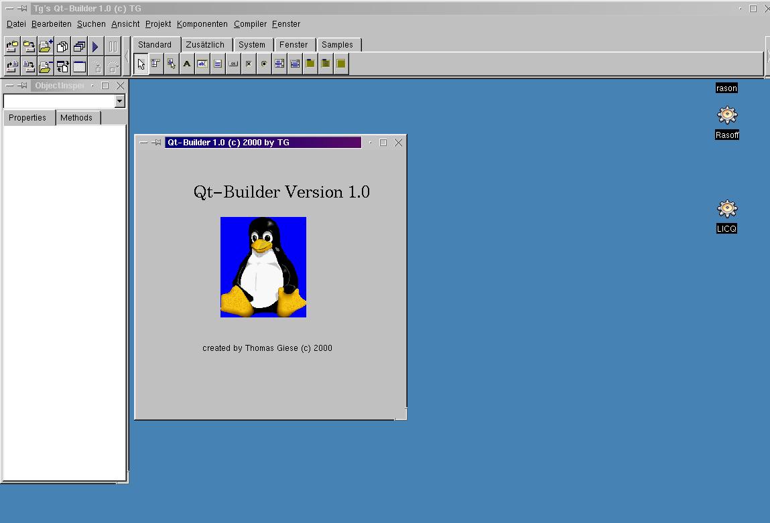Click the folder icon with minus sign
770x523 pixels.
[x=46, y=66]
